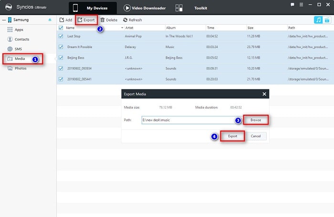Sort by the Artist column header
This screenshot has width=334, height=217.
pos(129,28)
